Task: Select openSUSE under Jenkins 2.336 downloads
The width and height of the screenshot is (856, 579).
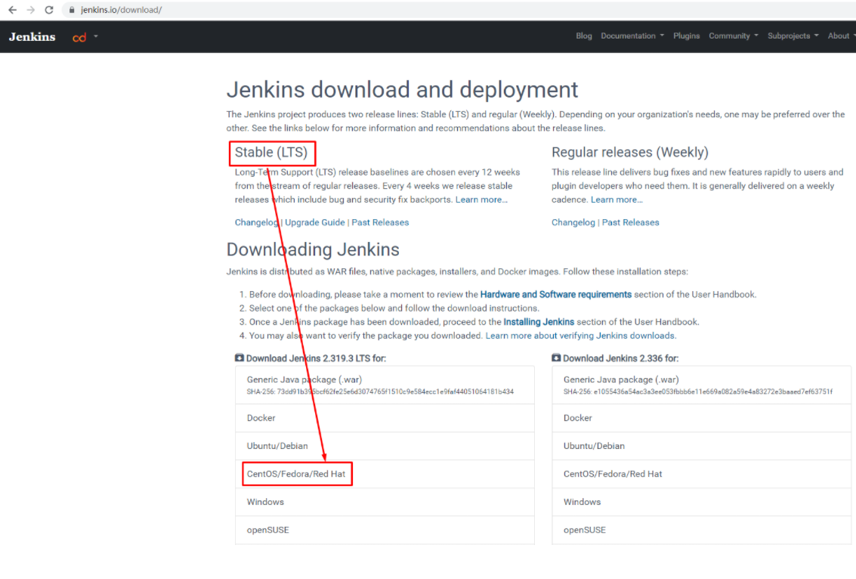Action: click(702, 530)
